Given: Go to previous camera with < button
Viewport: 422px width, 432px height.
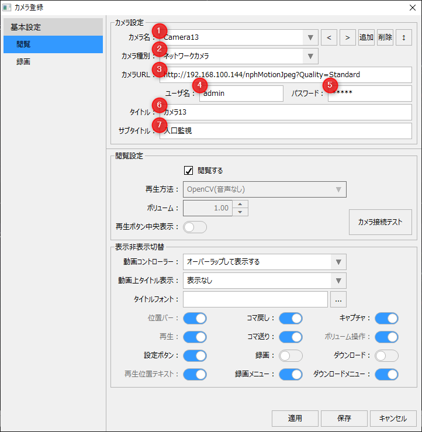Looking at the screenshot, I should click(329, 37).
